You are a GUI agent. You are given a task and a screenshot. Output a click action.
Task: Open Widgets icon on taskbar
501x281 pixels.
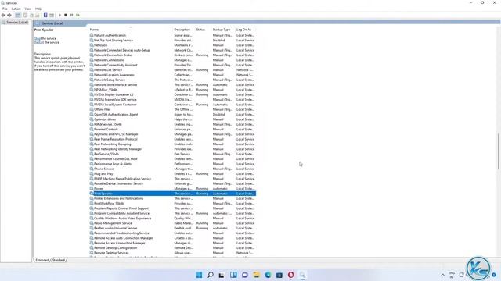[233, 275]
